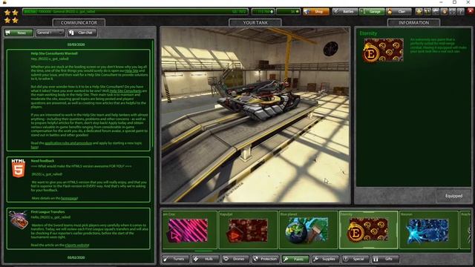Open the eSports website link
475x267 pixels.
coord(77,245)
